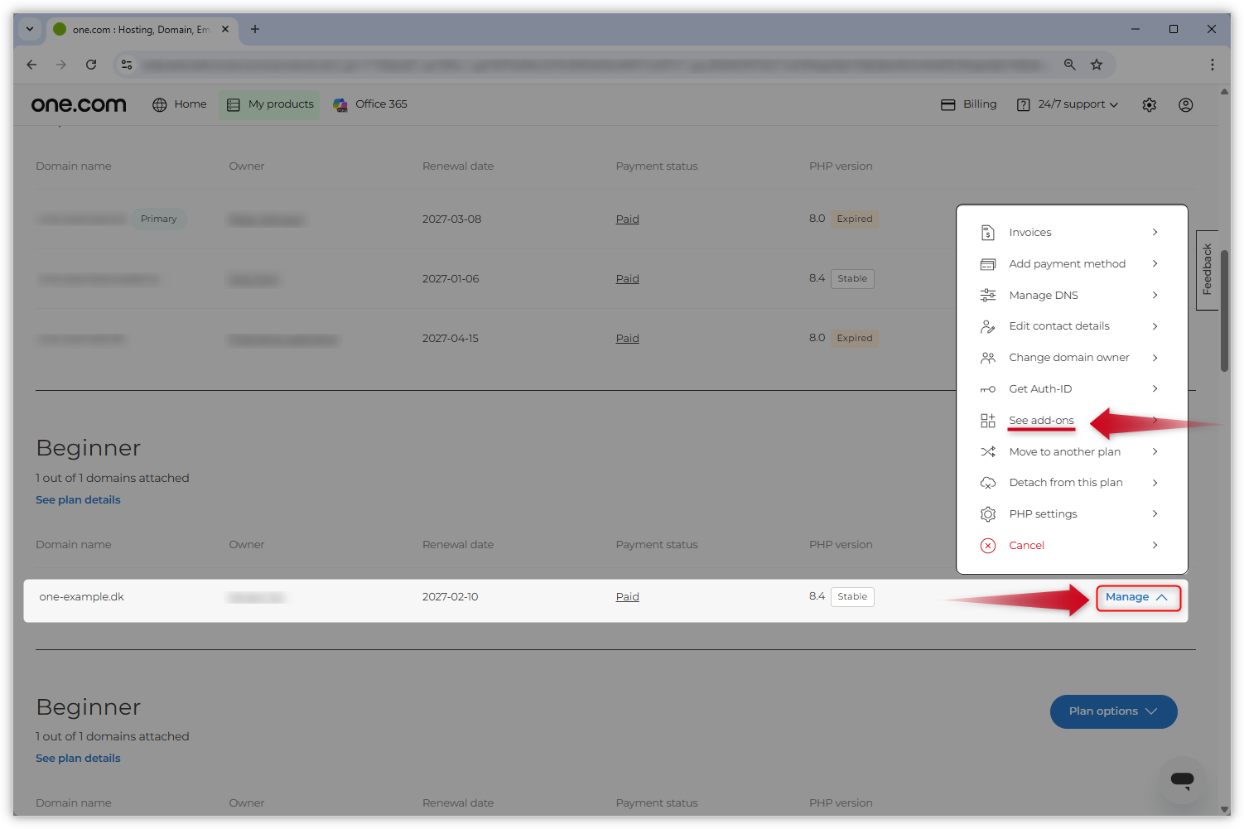This screenshot has height=829, width=1244.
Task: Open the chat support bubble
Action: [x=1182, y=780]
